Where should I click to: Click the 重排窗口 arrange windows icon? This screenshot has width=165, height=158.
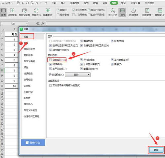[160, 11]
